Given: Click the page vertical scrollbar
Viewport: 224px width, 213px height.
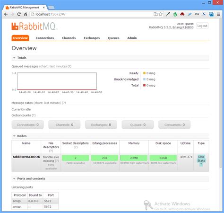Looking at the screenshot, I should [x=221, y=93].
